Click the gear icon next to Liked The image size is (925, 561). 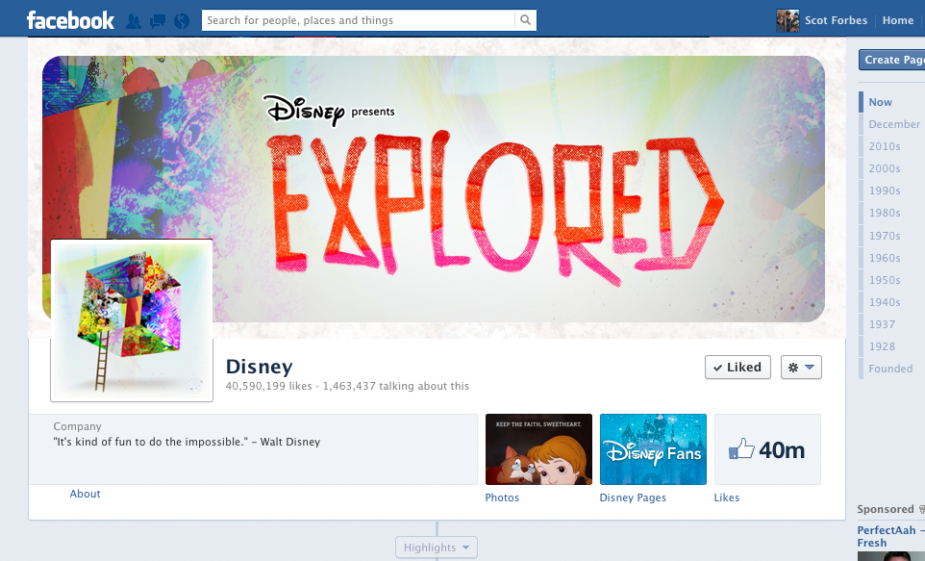(793, 368)
